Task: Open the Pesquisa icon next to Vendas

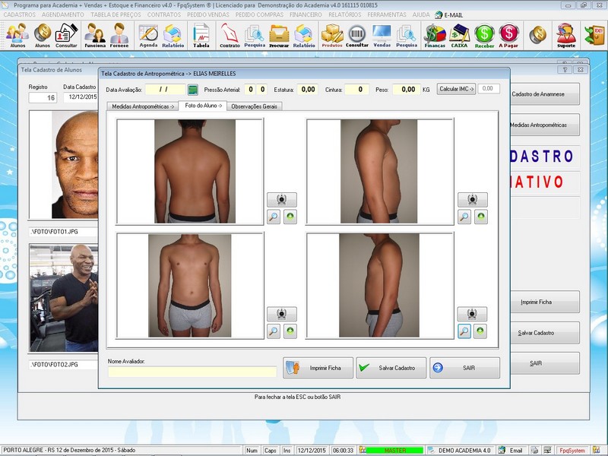Action: pos(407,35)
